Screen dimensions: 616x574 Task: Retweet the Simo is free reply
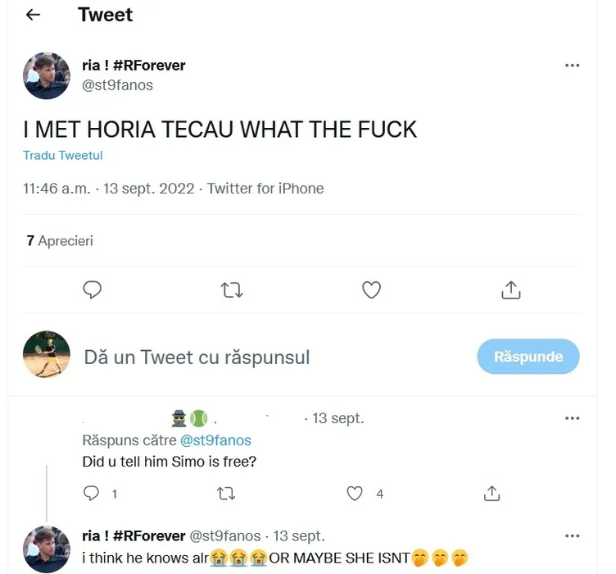tap(227, 493)
